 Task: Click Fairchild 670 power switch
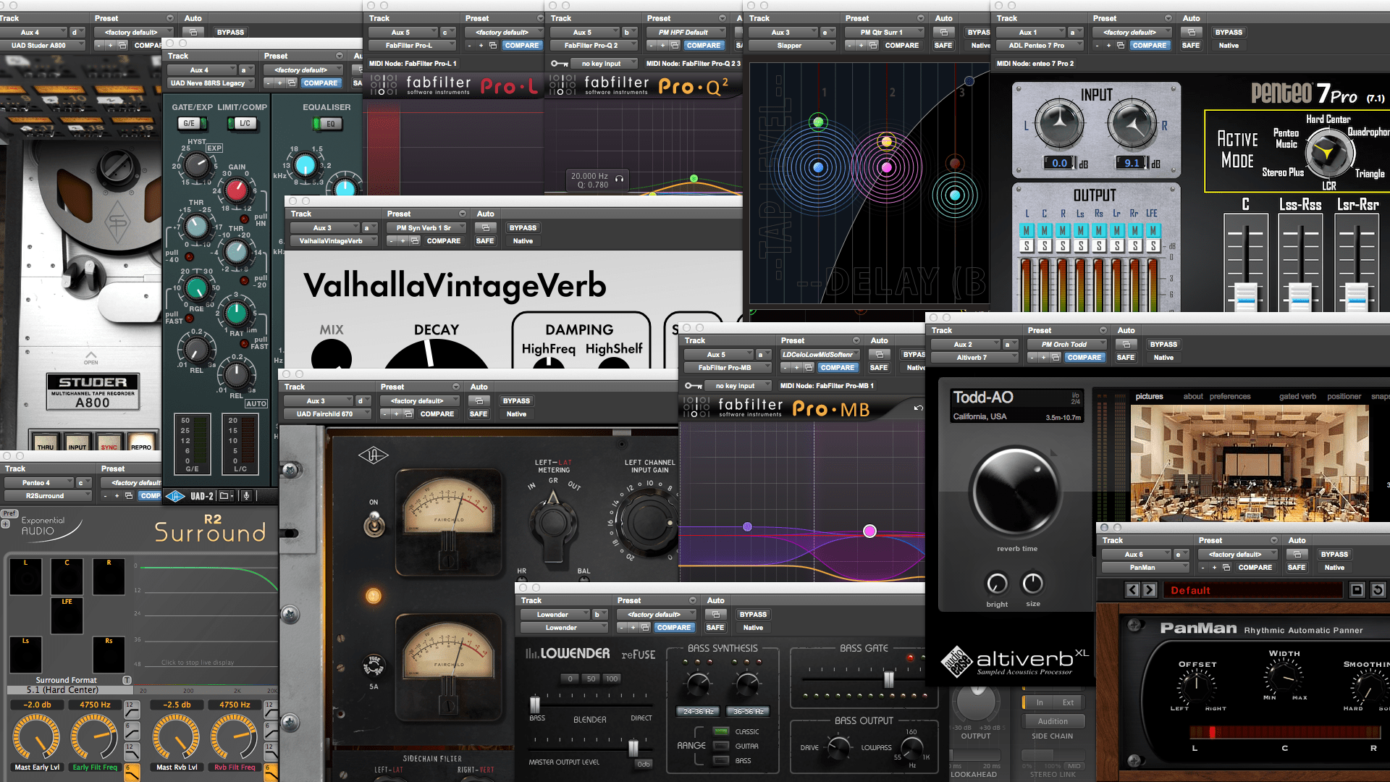click(374, 523)
